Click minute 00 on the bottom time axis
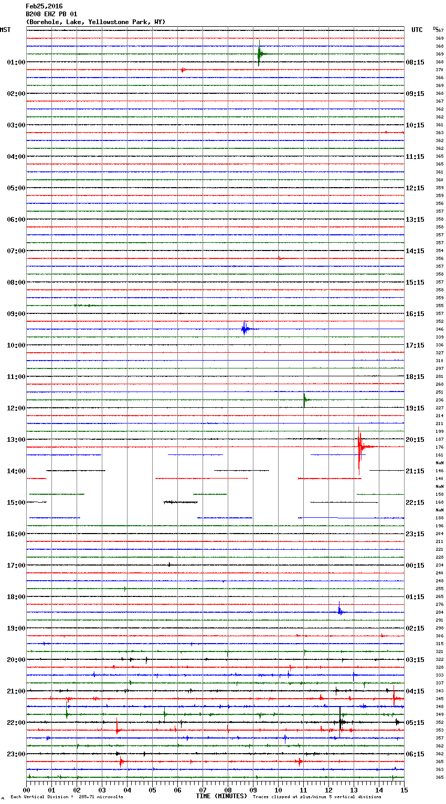Screen dimensions: 446x804 27,790
